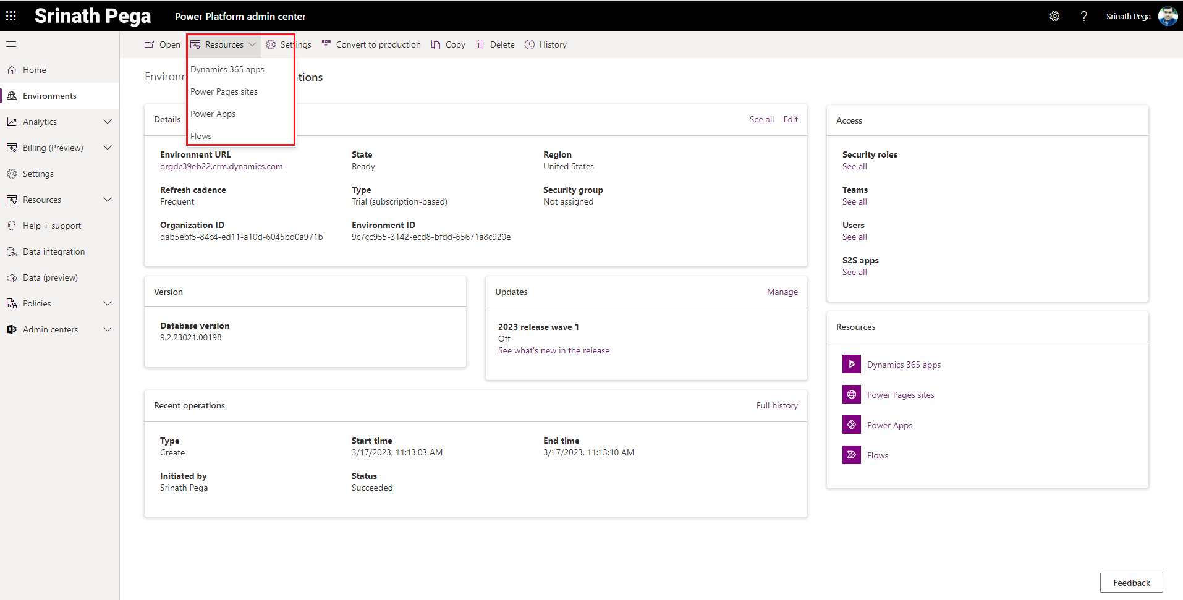This screenshot has width=1183, height=600.
Task: Click the Delete trash toolbar button
Action: coord(495,44)
